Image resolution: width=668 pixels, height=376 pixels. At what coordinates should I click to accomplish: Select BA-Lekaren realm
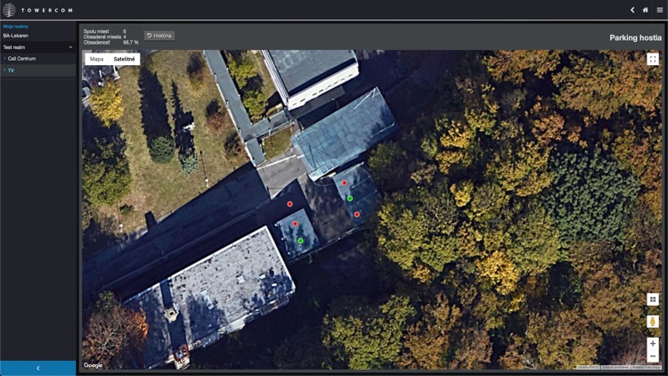click(16, 36)
